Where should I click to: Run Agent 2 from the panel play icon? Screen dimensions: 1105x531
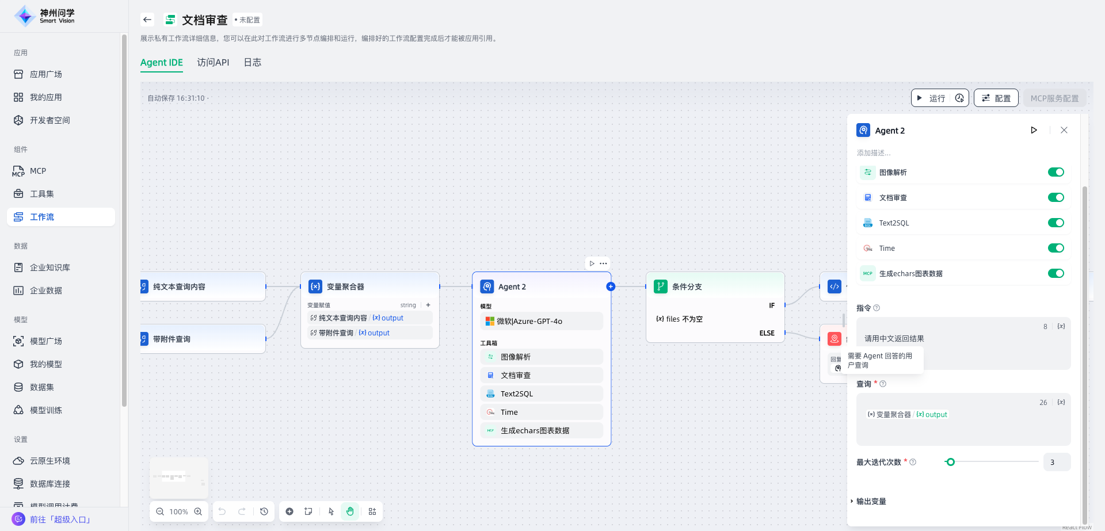[1034, 131]
